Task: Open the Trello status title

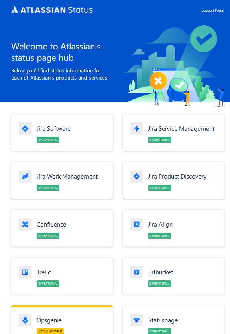Action: point(44,272)
